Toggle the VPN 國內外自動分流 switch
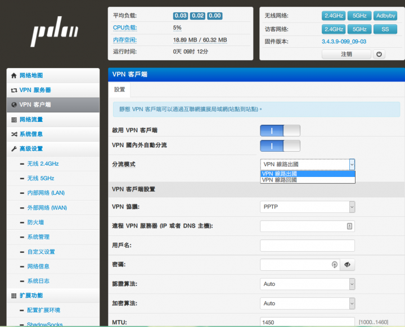This screenshot has width=405, height=327. point(280,146)
